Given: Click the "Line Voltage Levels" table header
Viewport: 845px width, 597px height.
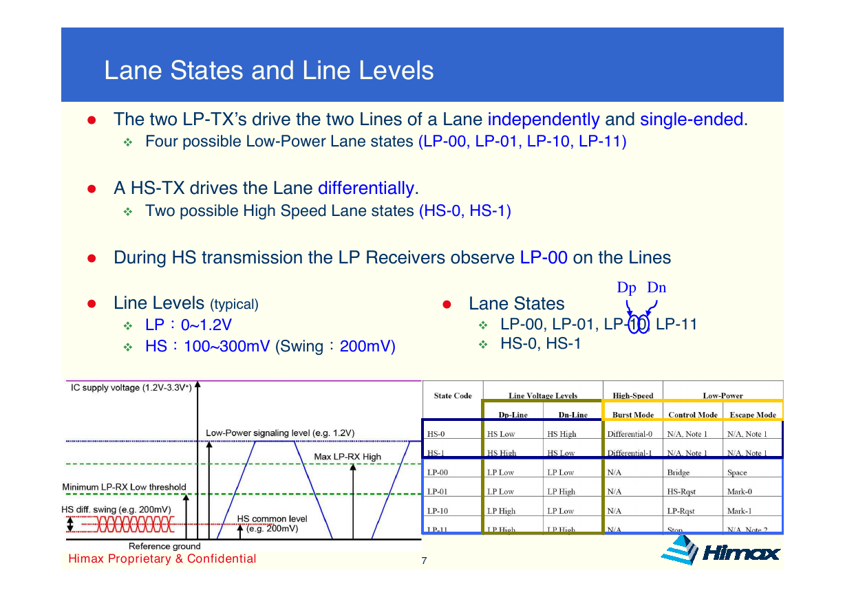Looking at the screenshot, I should coord(543,395).
